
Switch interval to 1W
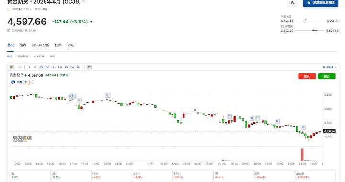[x=72, y=67]
